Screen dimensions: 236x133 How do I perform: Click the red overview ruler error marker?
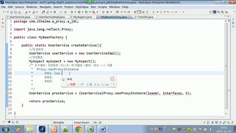(229, 90)
